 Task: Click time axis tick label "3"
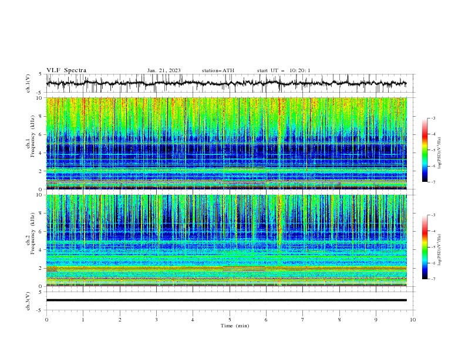156,320
